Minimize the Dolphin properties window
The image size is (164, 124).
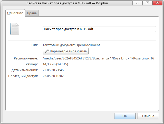(x=139, y=3)
